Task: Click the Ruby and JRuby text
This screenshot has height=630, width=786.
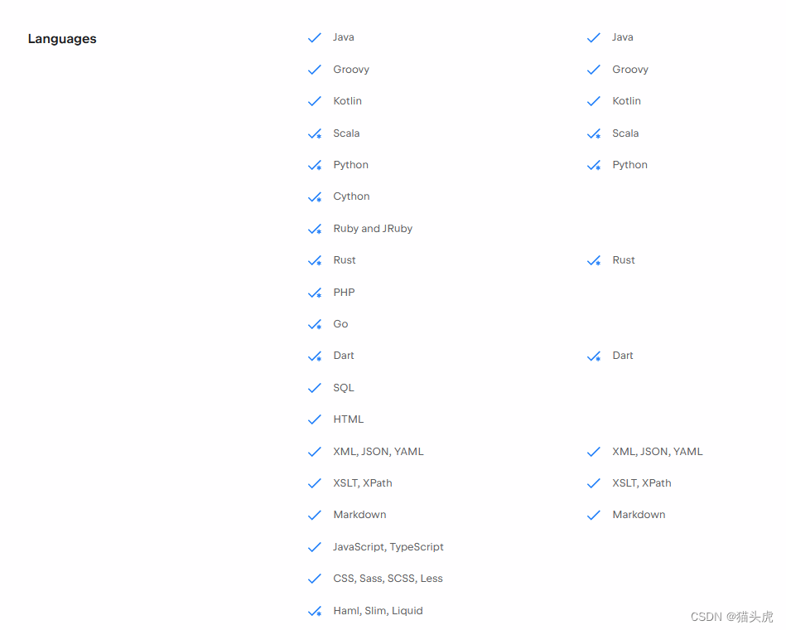Action: click(373, 229)
